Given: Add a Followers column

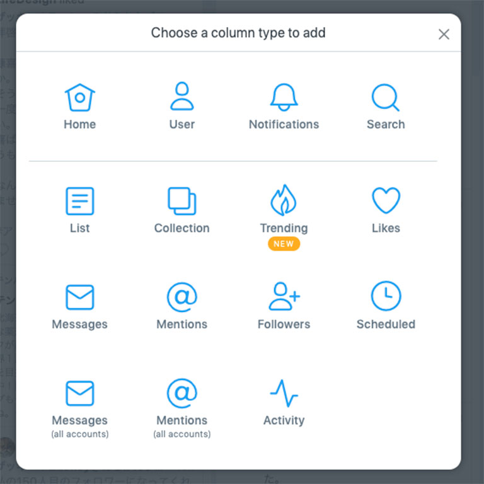Looking at the screenshot, I should click(284, 297).
